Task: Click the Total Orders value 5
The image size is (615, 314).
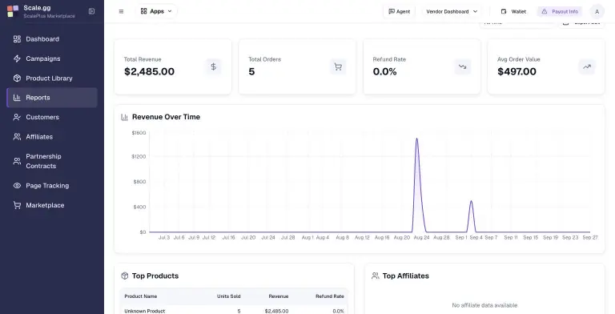Action: (251, 71)
